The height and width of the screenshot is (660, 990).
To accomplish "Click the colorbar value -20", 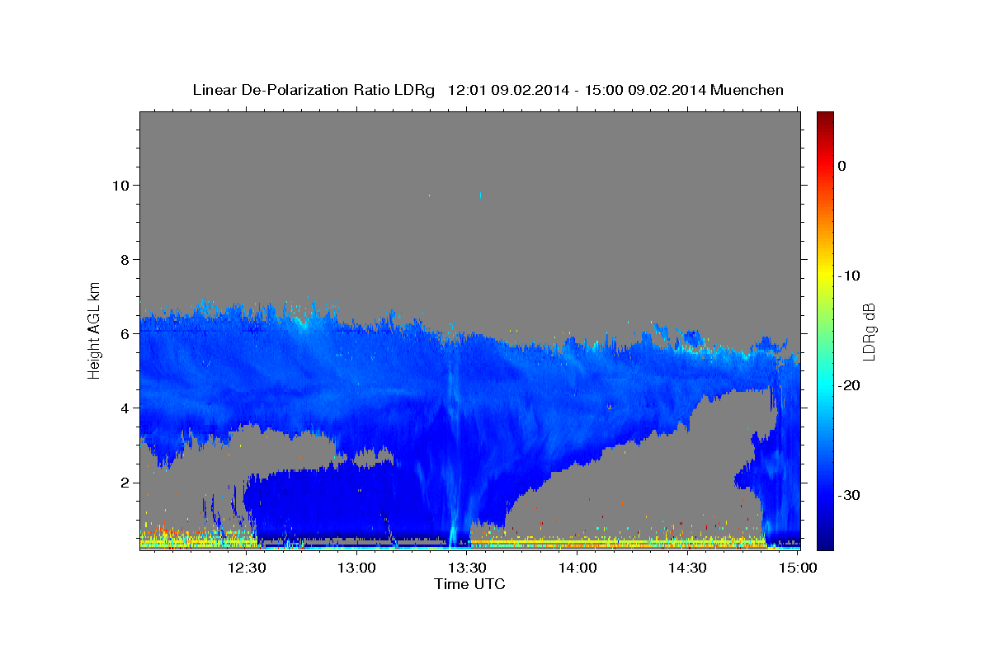I will [849, 385].
